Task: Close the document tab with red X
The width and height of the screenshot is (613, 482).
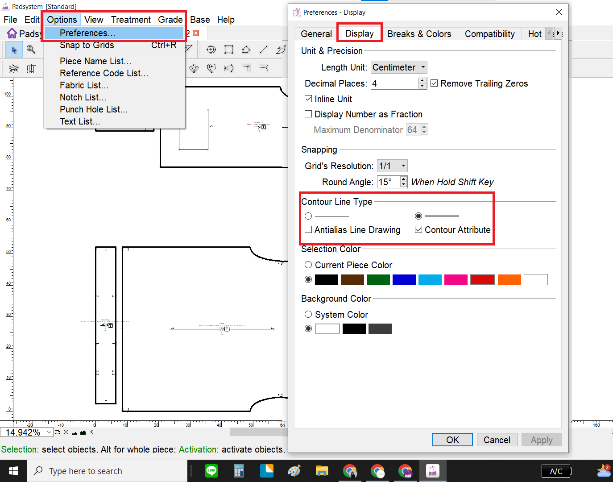Action: click(196, 33)
